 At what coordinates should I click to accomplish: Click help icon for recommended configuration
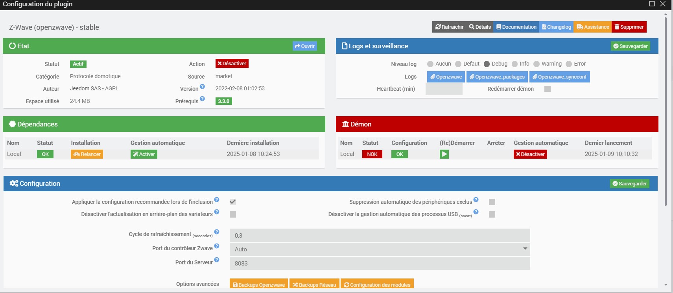tap(217, 200)
